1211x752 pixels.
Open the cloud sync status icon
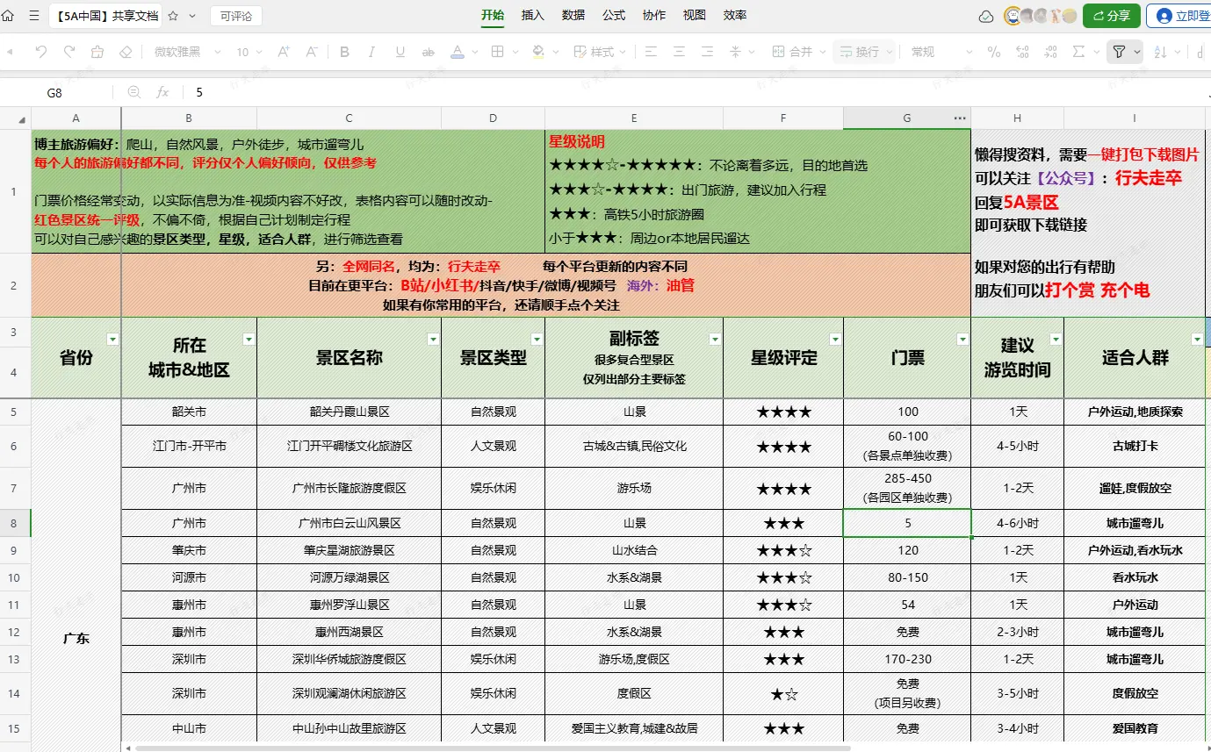[986, 16]
